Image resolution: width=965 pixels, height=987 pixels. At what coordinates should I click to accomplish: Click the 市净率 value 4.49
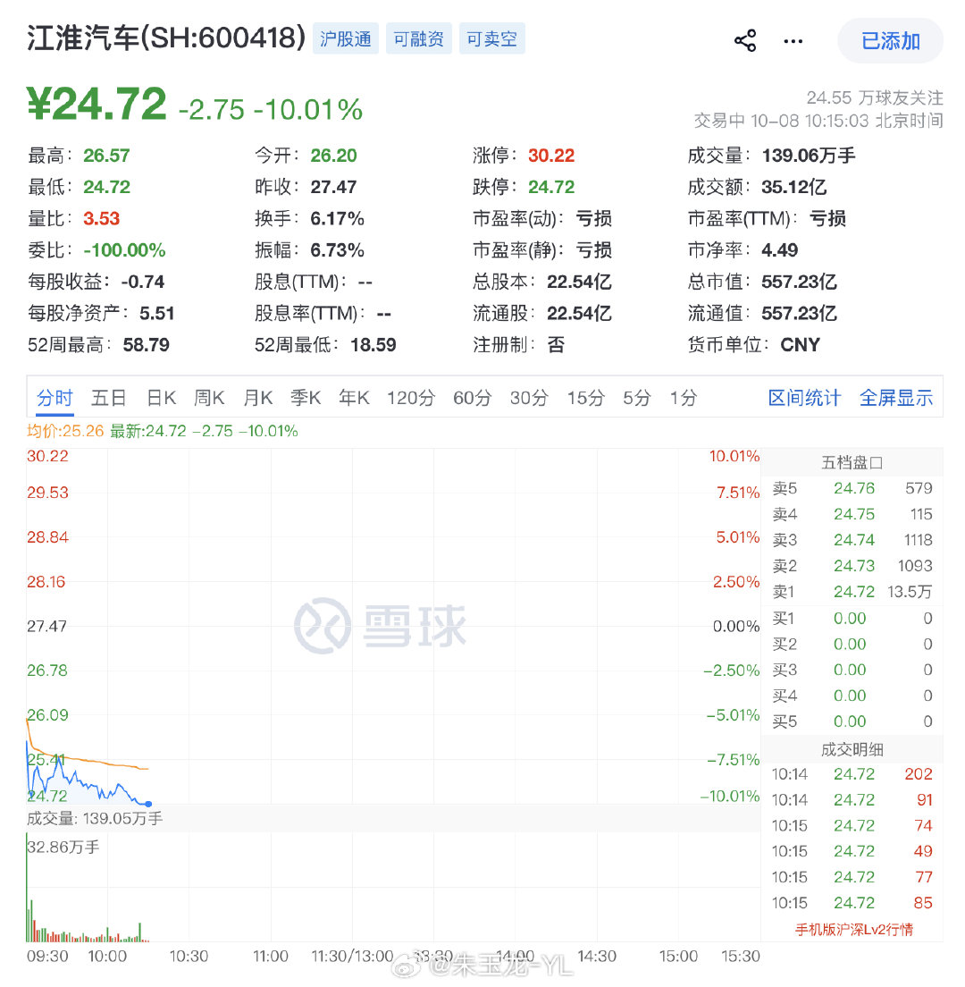click(779, 250)
